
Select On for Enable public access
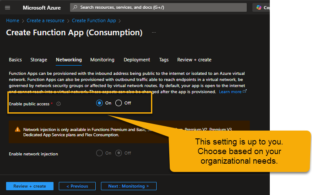pos(100,103)
